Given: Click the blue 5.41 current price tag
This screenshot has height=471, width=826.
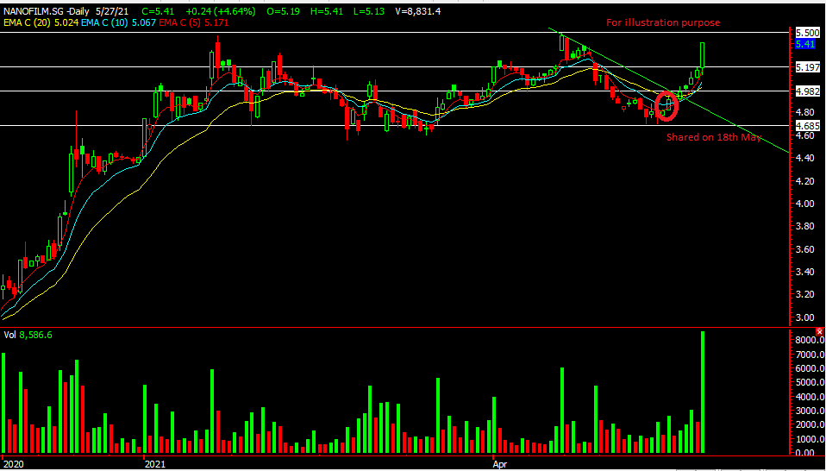Looking at the screenshot, I should (804, 44).
